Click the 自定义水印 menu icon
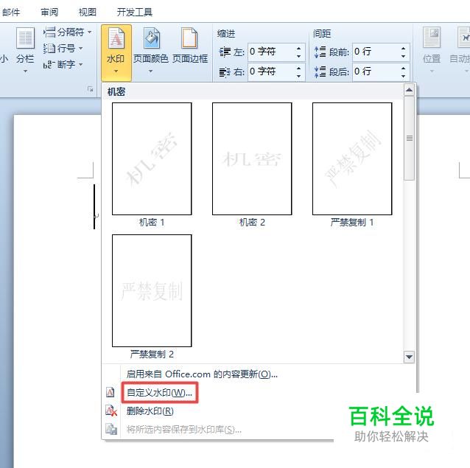This screenshot has height=468, width=470. pyautogui.click(x=111, y=392)
